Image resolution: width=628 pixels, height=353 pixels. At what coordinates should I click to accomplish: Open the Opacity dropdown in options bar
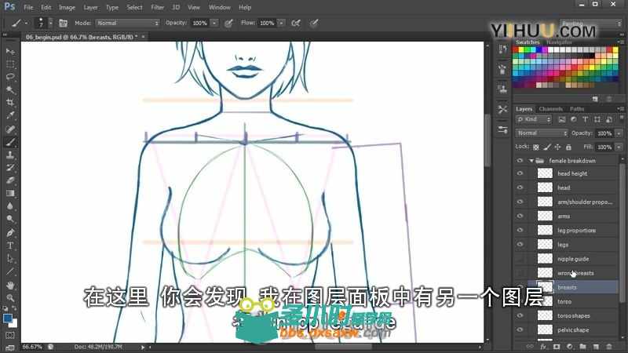pos(214,24)
